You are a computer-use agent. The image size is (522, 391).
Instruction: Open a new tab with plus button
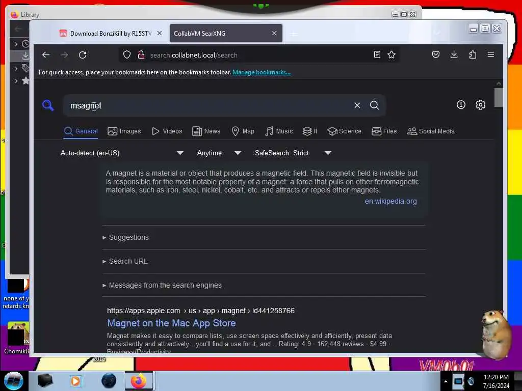tap(294, 34)
